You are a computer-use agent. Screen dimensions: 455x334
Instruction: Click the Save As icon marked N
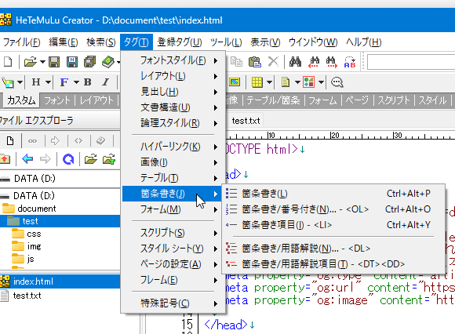click(x=72, y=62)
